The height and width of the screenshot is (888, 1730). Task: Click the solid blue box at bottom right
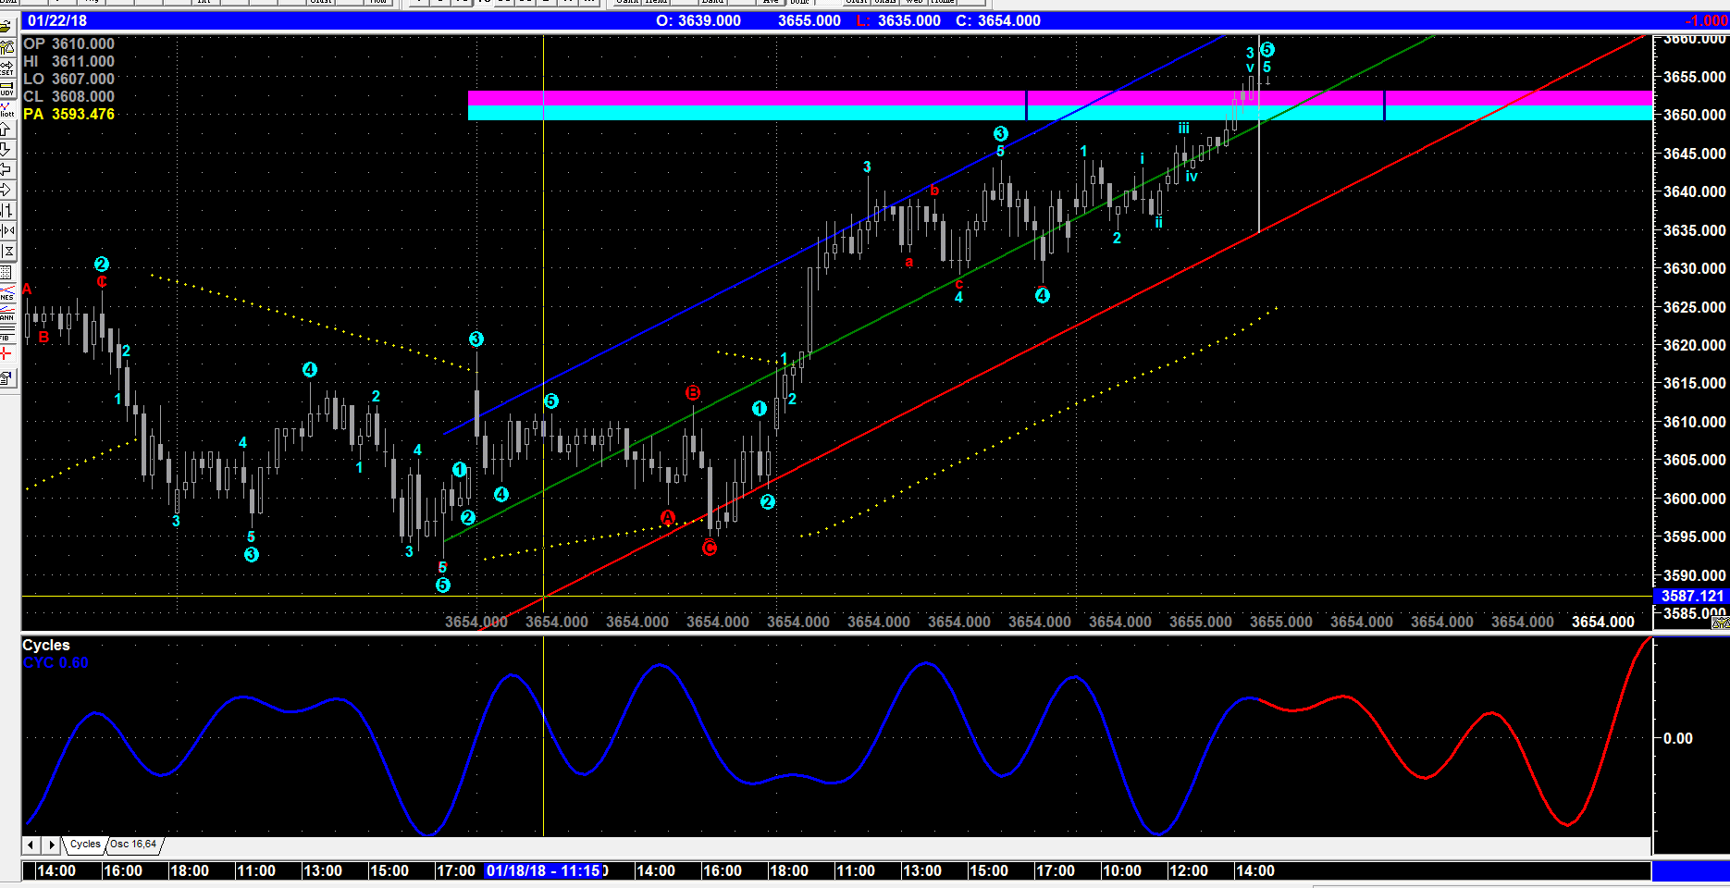1690,870
